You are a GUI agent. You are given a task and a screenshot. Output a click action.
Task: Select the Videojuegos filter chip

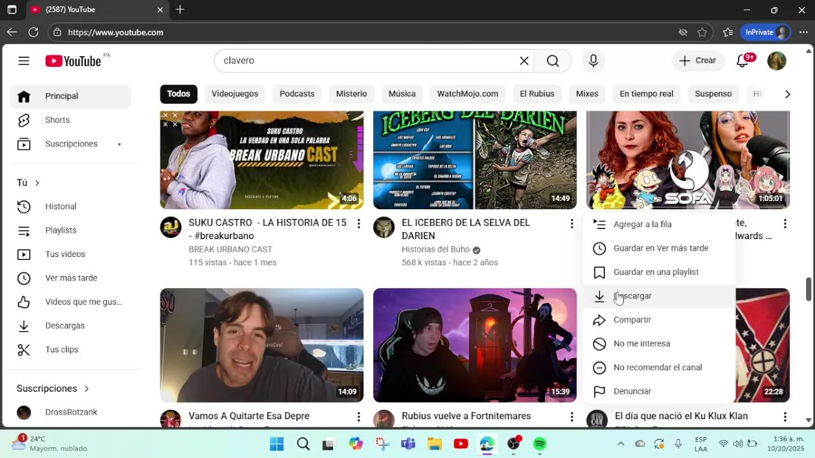click(x=235, y=94)
